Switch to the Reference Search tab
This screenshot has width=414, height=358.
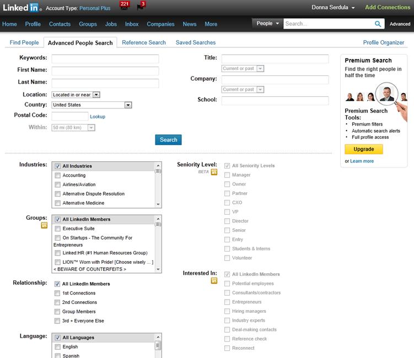144,42
